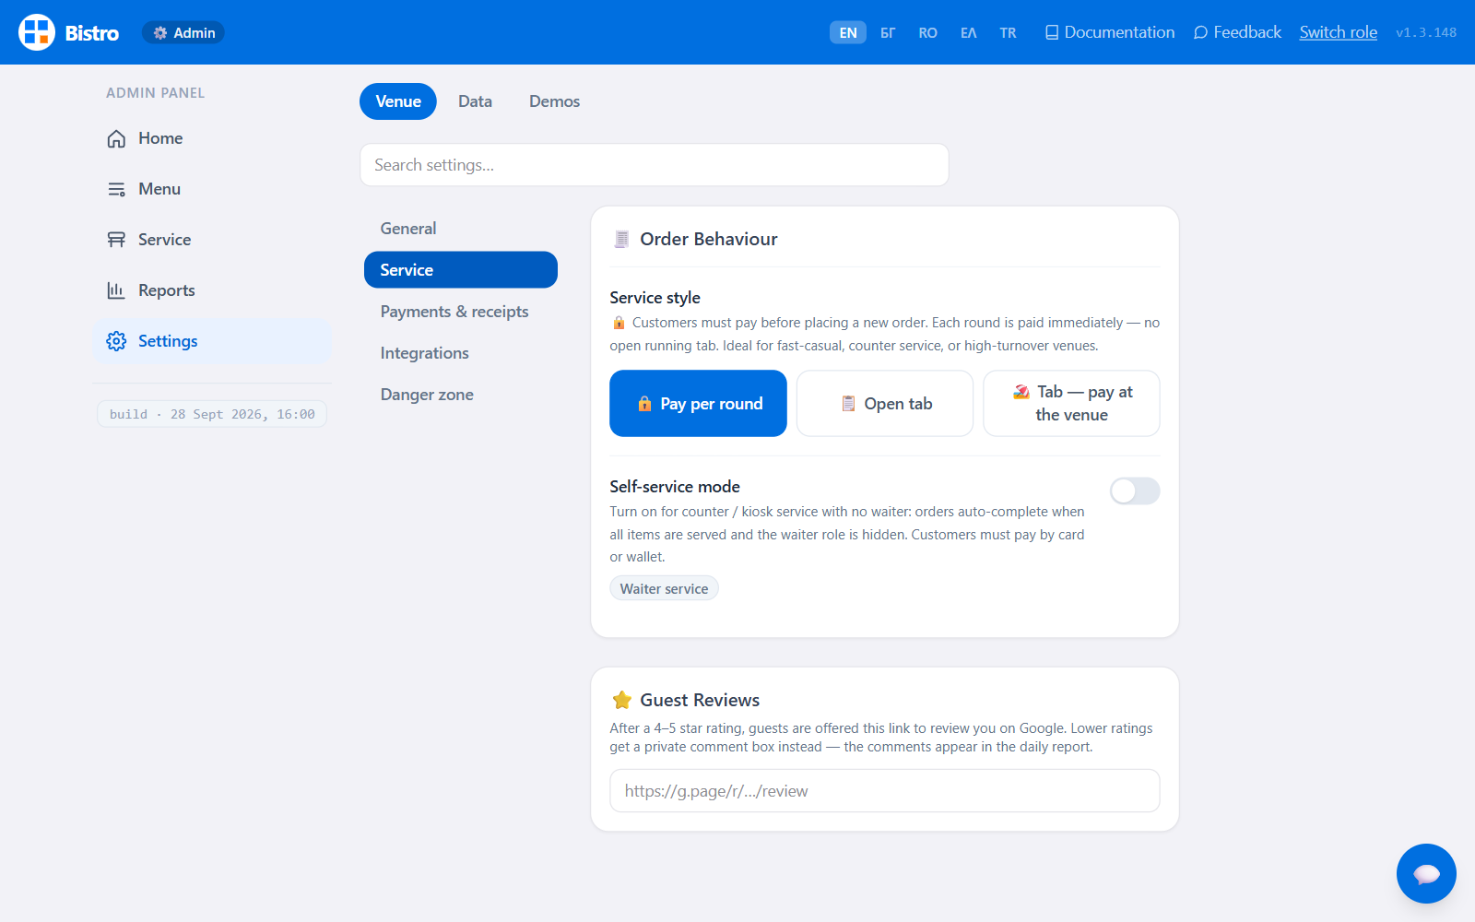Open the chat bubble widget

1426,873
